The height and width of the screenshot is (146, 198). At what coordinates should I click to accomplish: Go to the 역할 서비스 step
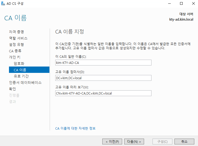click(18, 38)
